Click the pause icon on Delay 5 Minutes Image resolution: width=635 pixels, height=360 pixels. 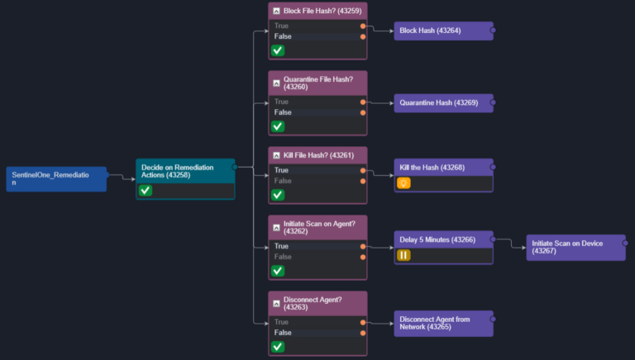(x=403, y=255)
